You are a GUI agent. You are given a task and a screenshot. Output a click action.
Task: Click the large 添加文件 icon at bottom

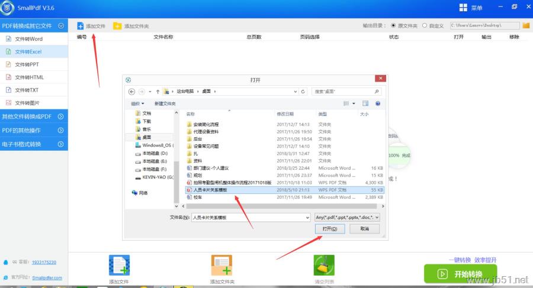119,266
